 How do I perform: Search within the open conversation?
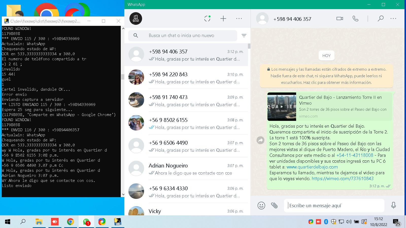[x=380, y=18]
